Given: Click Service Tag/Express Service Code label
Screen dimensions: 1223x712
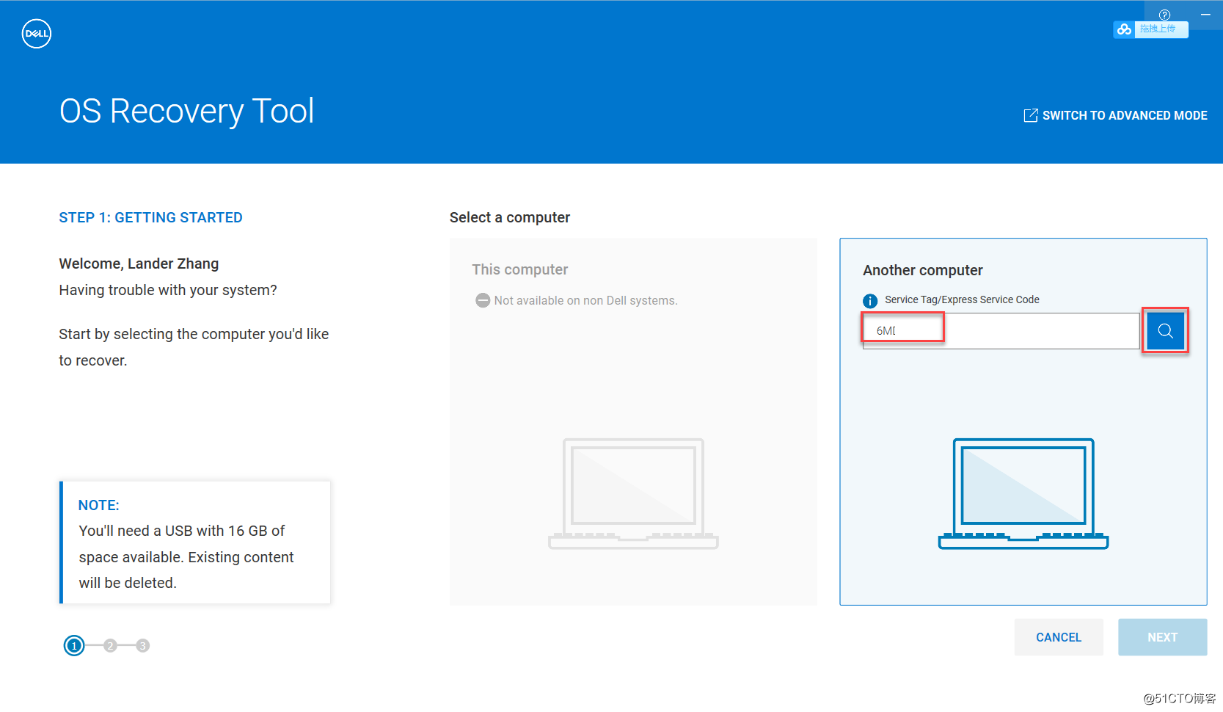Looking at the screenshot, I should [962, 299].
